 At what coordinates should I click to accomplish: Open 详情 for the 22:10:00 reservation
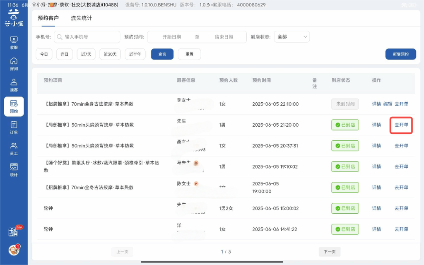376,104
